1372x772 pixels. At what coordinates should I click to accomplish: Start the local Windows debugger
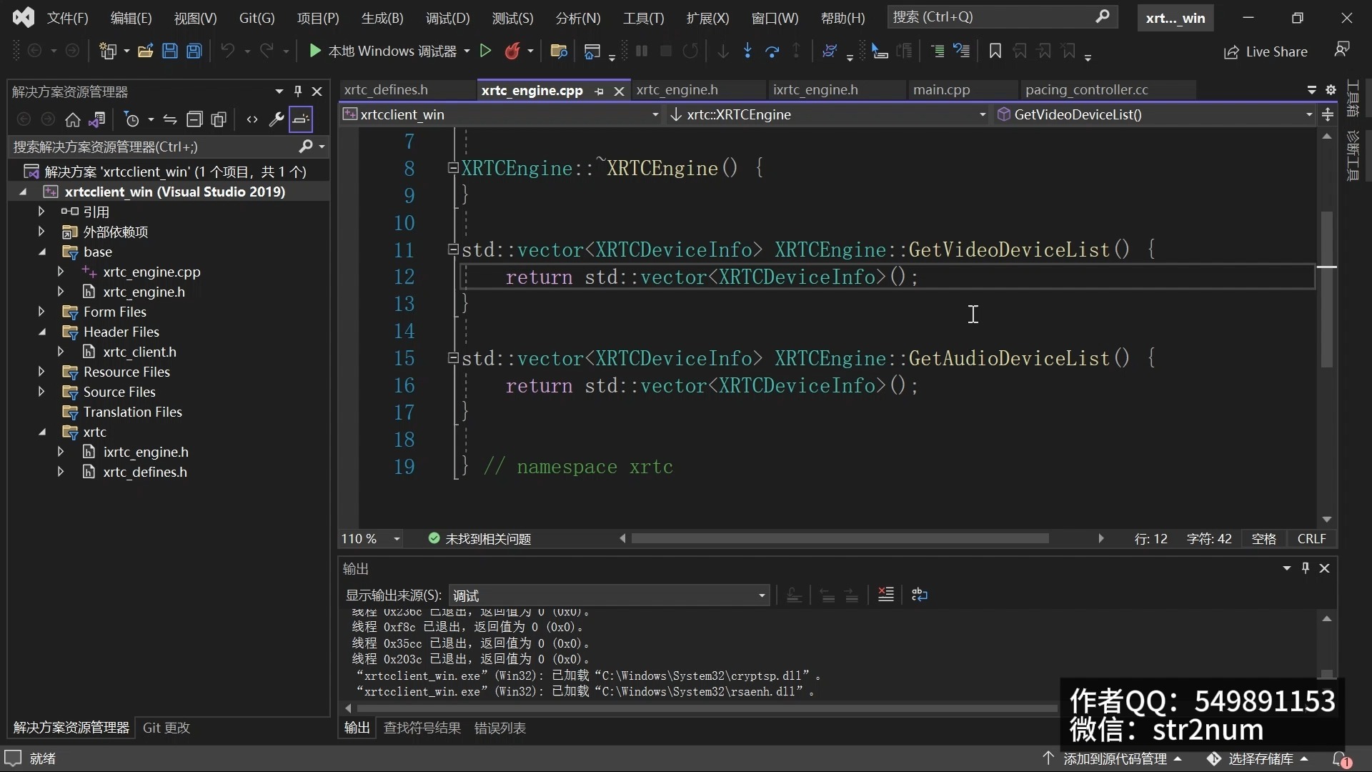tap(315, 51)
